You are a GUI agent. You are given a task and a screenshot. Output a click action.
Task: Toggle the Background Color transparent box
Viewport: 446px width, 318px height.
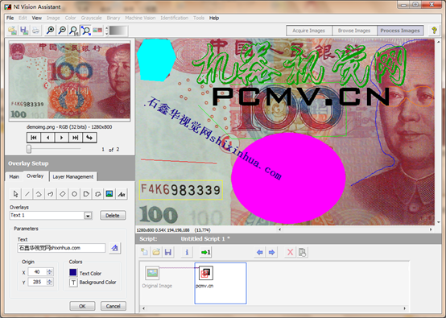click(x=73, y=283)
